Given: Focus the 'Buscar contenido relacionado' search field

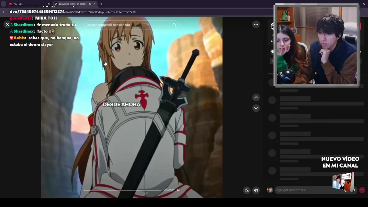Looking at the screenshot, I should click(127, 25).
